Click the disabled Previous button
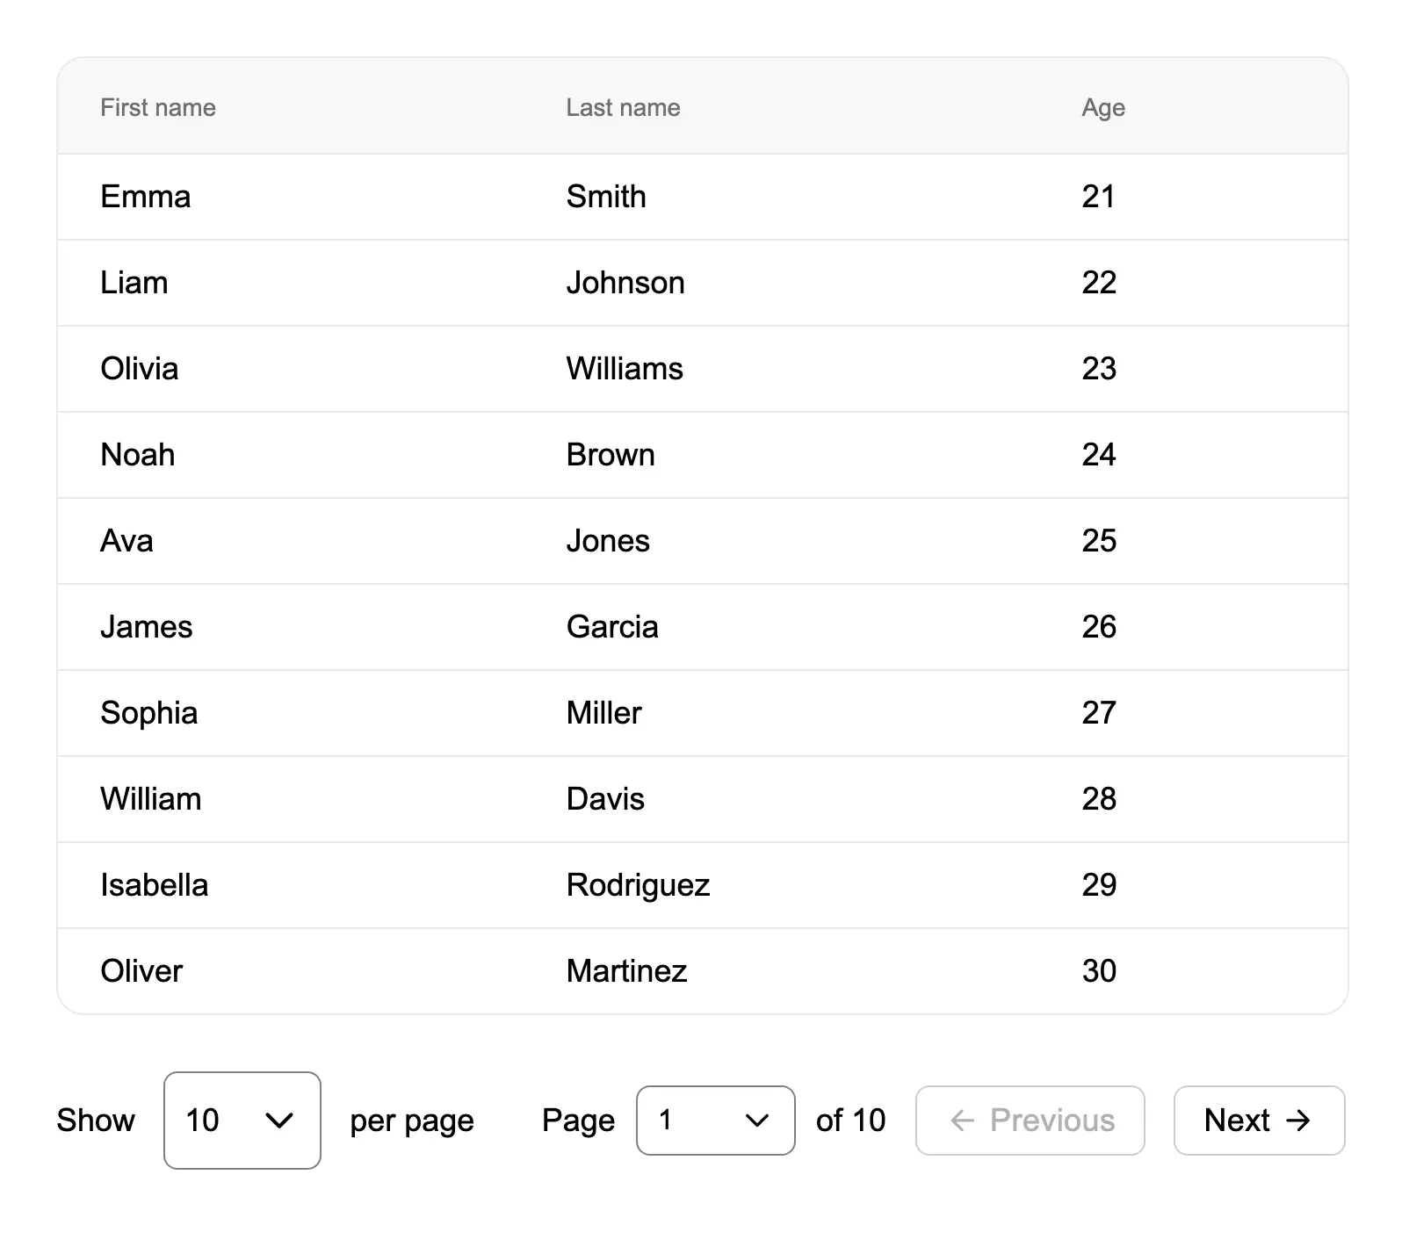 [x=1030, y=1121]
